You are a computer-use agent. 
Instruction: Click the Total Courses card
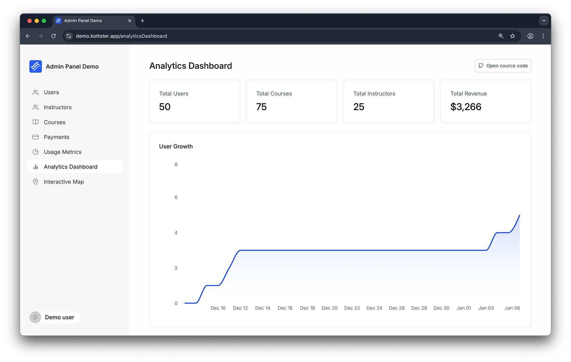[x=292, y=101]
